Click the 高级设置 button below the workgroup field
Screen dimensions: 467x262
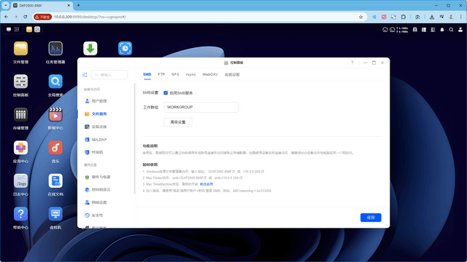[x=178, y=122]
